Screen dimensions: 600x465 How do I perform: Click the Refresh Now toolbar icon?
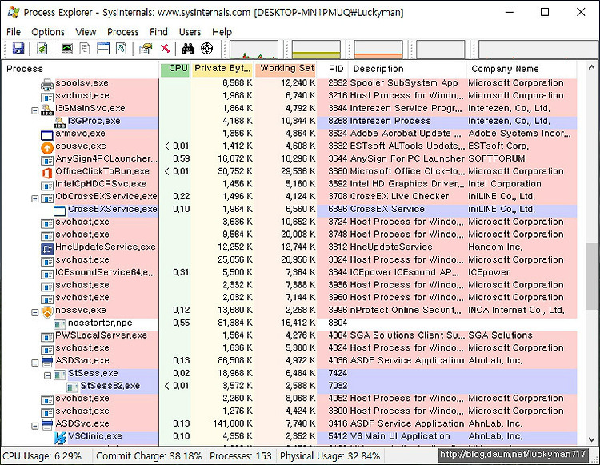(42, 49)
